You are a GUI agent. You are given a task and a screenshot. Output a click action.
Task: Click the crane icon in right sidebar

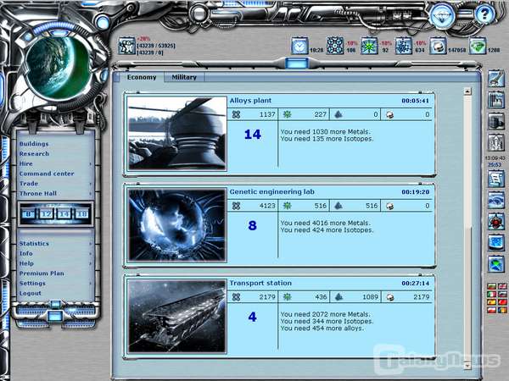[496, 79]
